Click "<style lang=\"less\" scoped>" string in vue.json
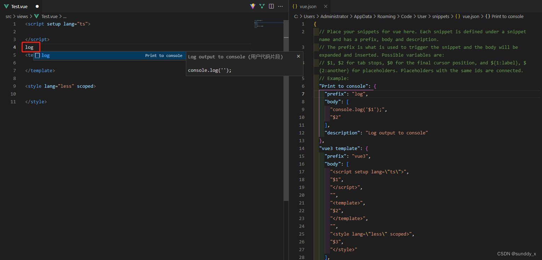 371,234
